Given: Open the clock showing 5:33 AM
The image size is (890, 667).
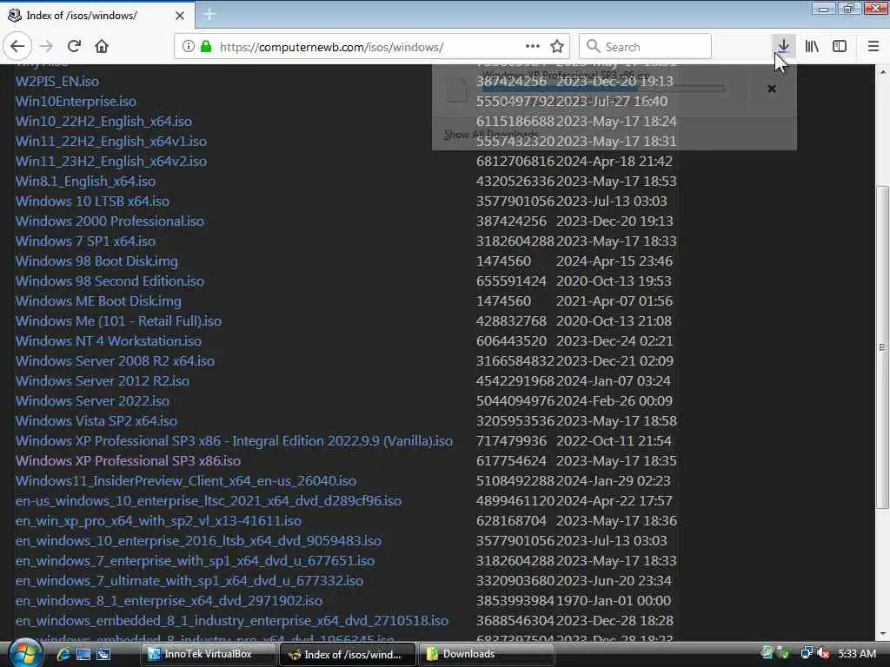Looking at the screenshot, I should [x=857, y=653].
